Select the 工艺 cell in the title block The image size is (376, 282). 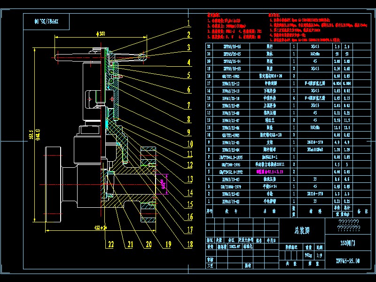point(210,265)
